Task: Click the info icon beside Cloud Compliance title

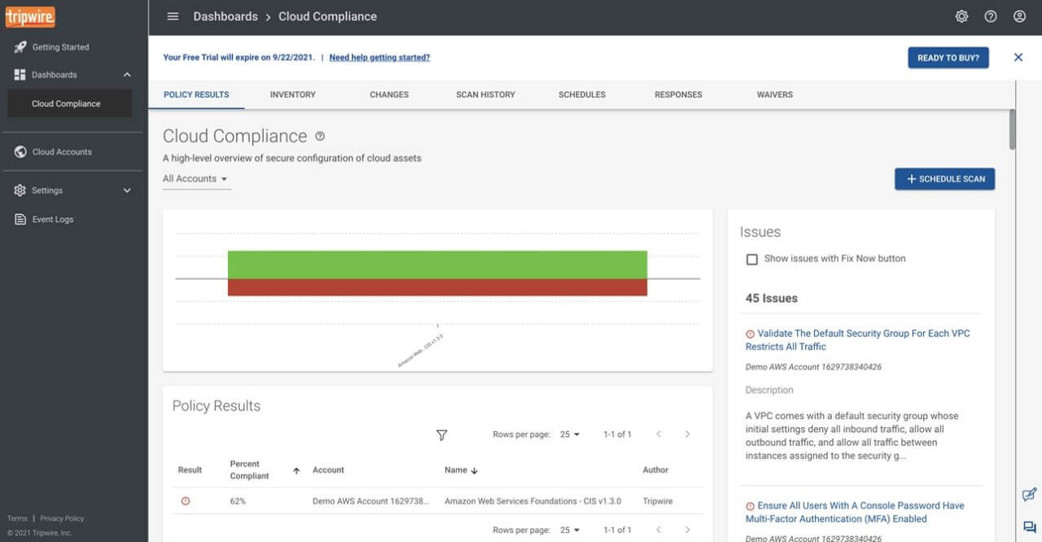Action: tap(320, 136)
